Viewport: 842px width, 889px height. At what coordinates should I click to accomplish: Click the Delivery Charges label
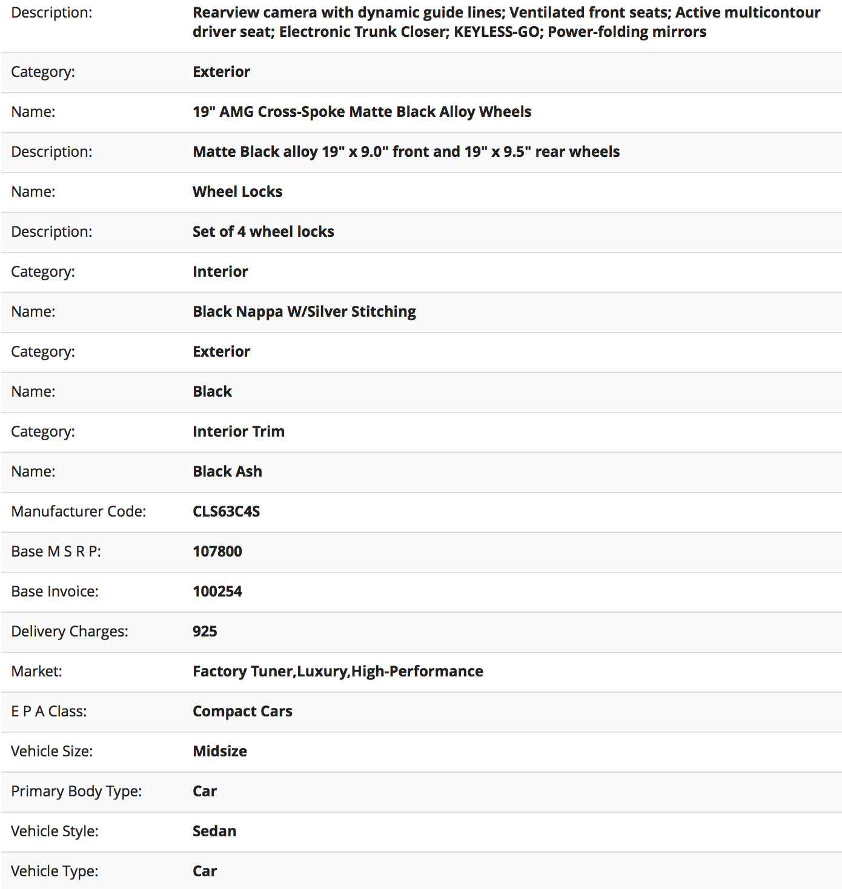pos(70,632)
